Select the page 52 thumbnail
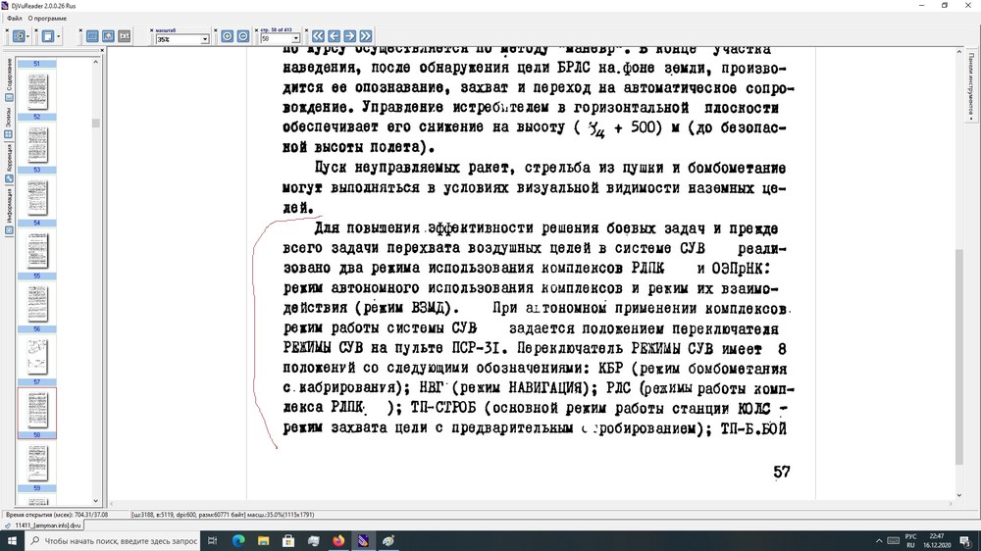The width and height of the screenshot is (981, 551). (37, 94)
